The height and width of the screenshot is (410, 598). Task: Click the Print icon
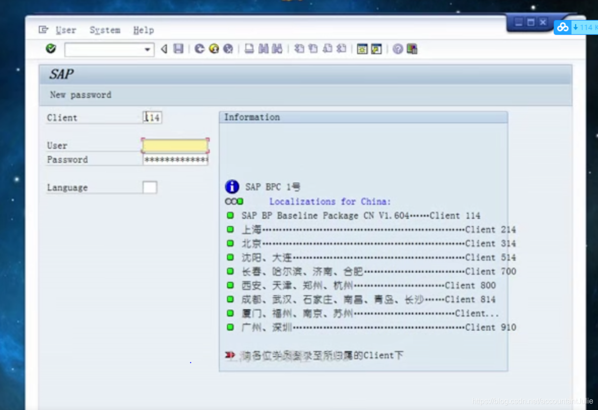click(x=249, y=49)
